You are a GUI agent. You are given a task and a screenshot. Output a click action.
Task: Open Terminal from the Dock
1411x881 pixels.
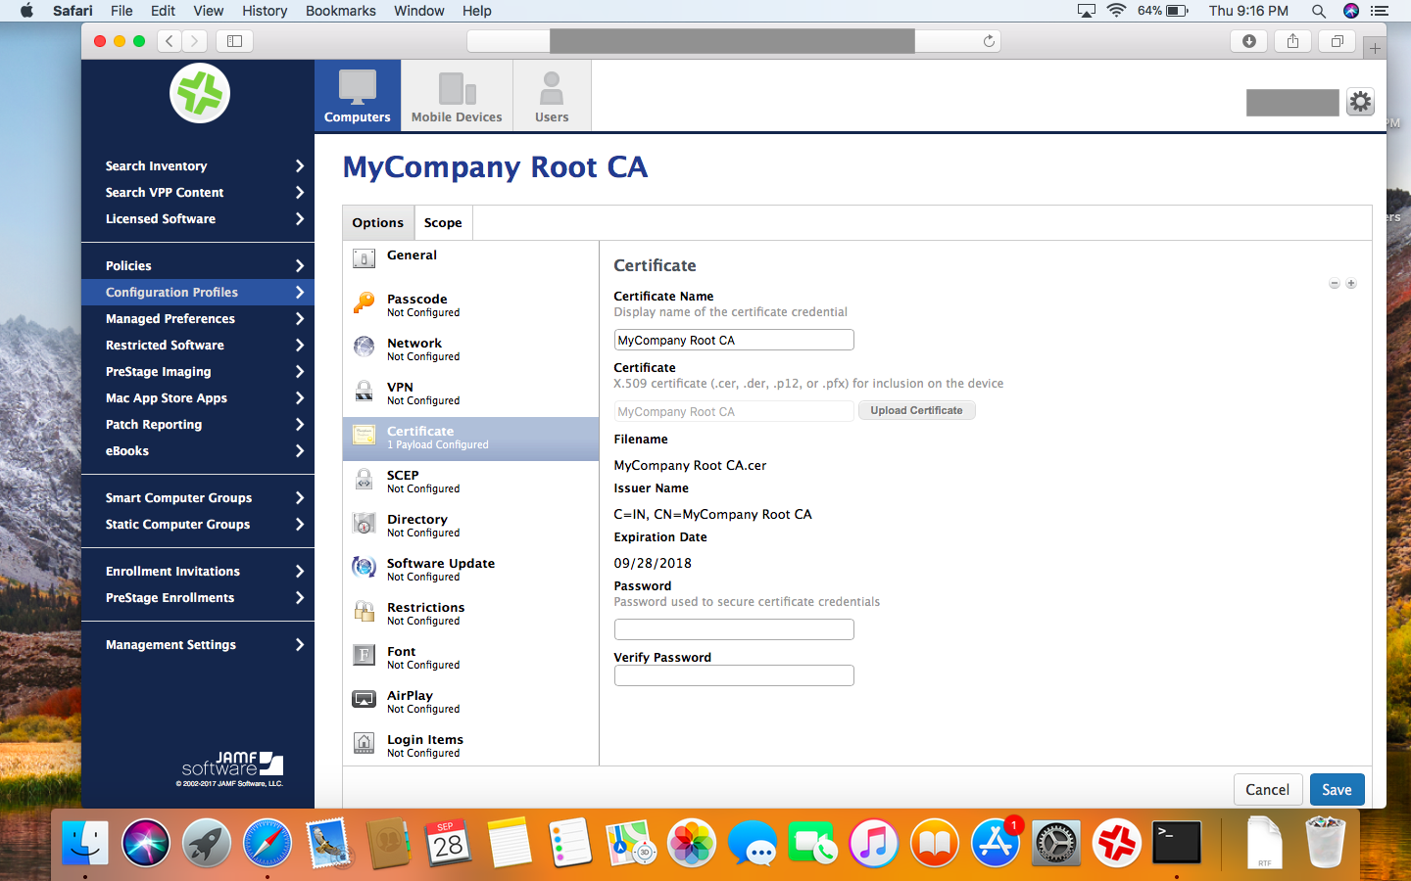point(1176,843)
